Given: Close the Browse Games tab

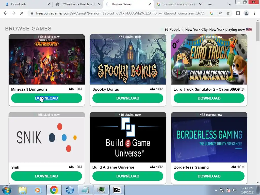Looking at the screenshot, I should 150,4.
